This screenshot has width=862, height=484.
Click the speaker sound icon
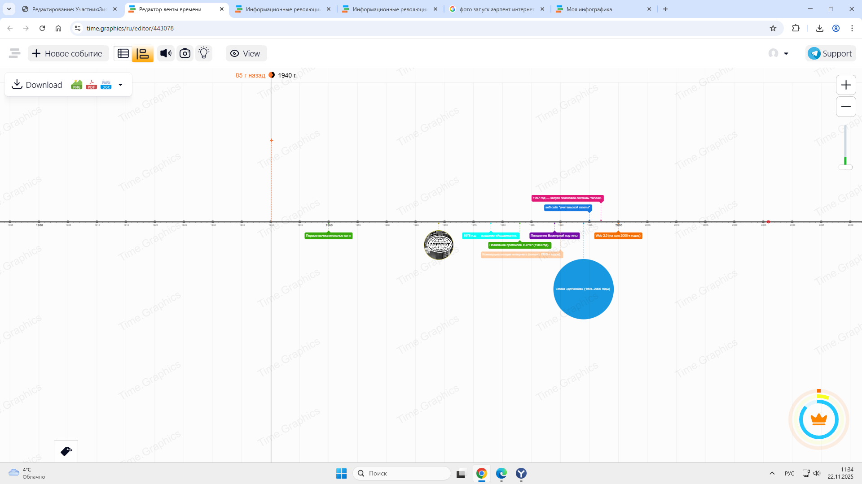pyautogui.click(x=166, y=53)
